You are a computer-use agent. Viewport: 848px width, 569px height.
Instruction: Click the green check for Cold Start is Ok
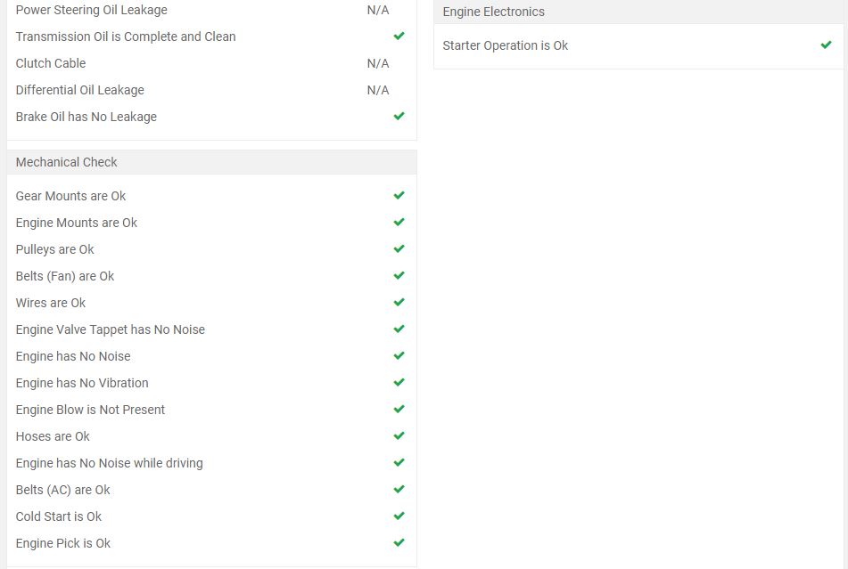click(399, 516)
